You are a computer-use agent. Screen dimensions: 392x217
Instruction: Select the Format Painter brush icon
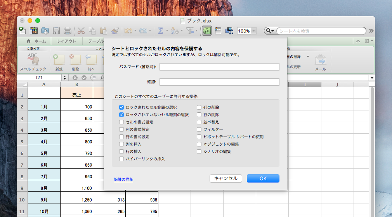(115, 31)
